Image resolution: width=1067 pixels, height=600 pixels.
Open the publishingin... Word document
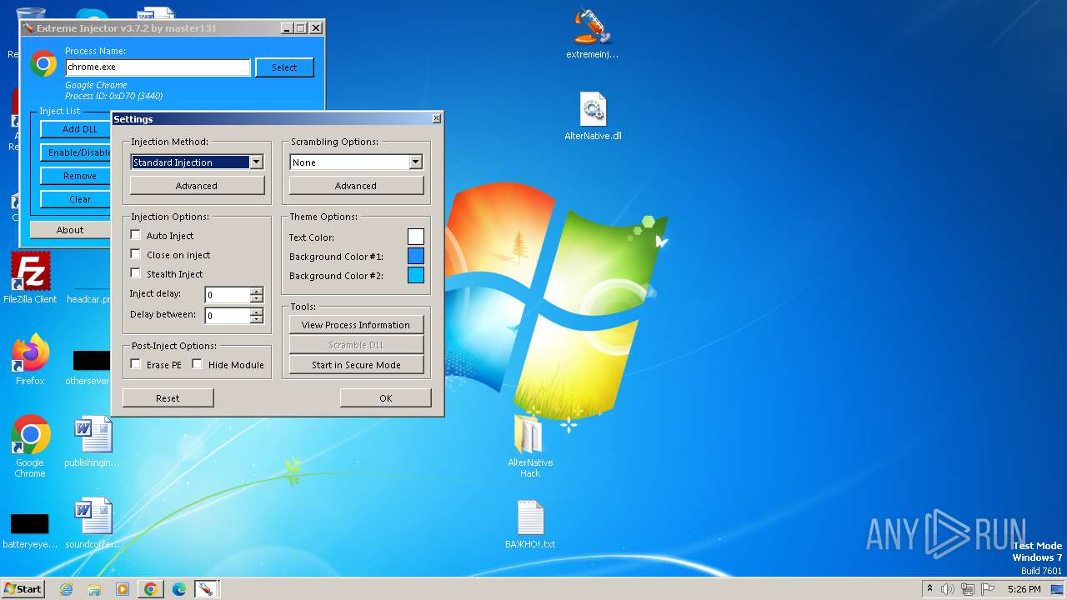[92, 442]
